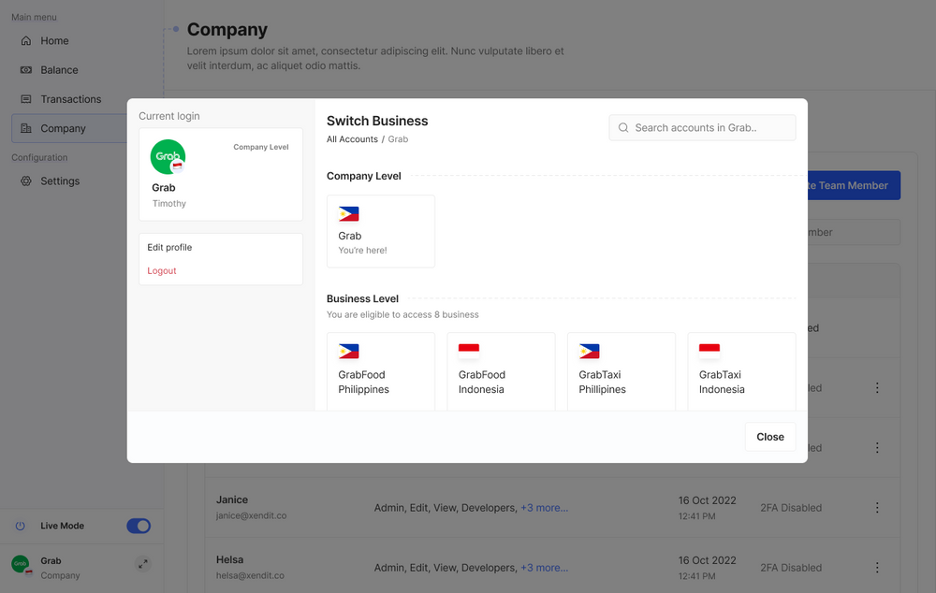Select the GrabFood Indonesia business card
This screenshot has height=593, width=936.
[501, 371]
